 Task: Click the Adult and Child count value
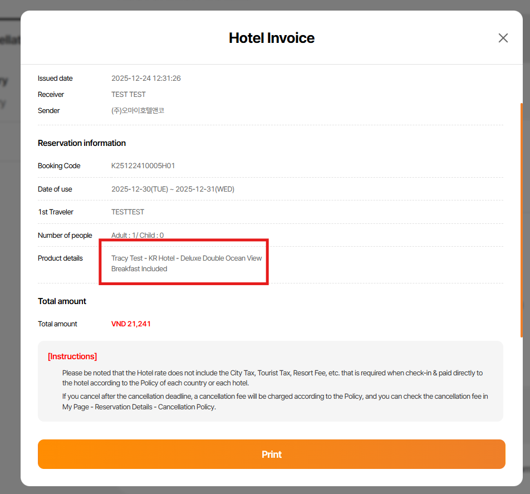coord(138,236)
